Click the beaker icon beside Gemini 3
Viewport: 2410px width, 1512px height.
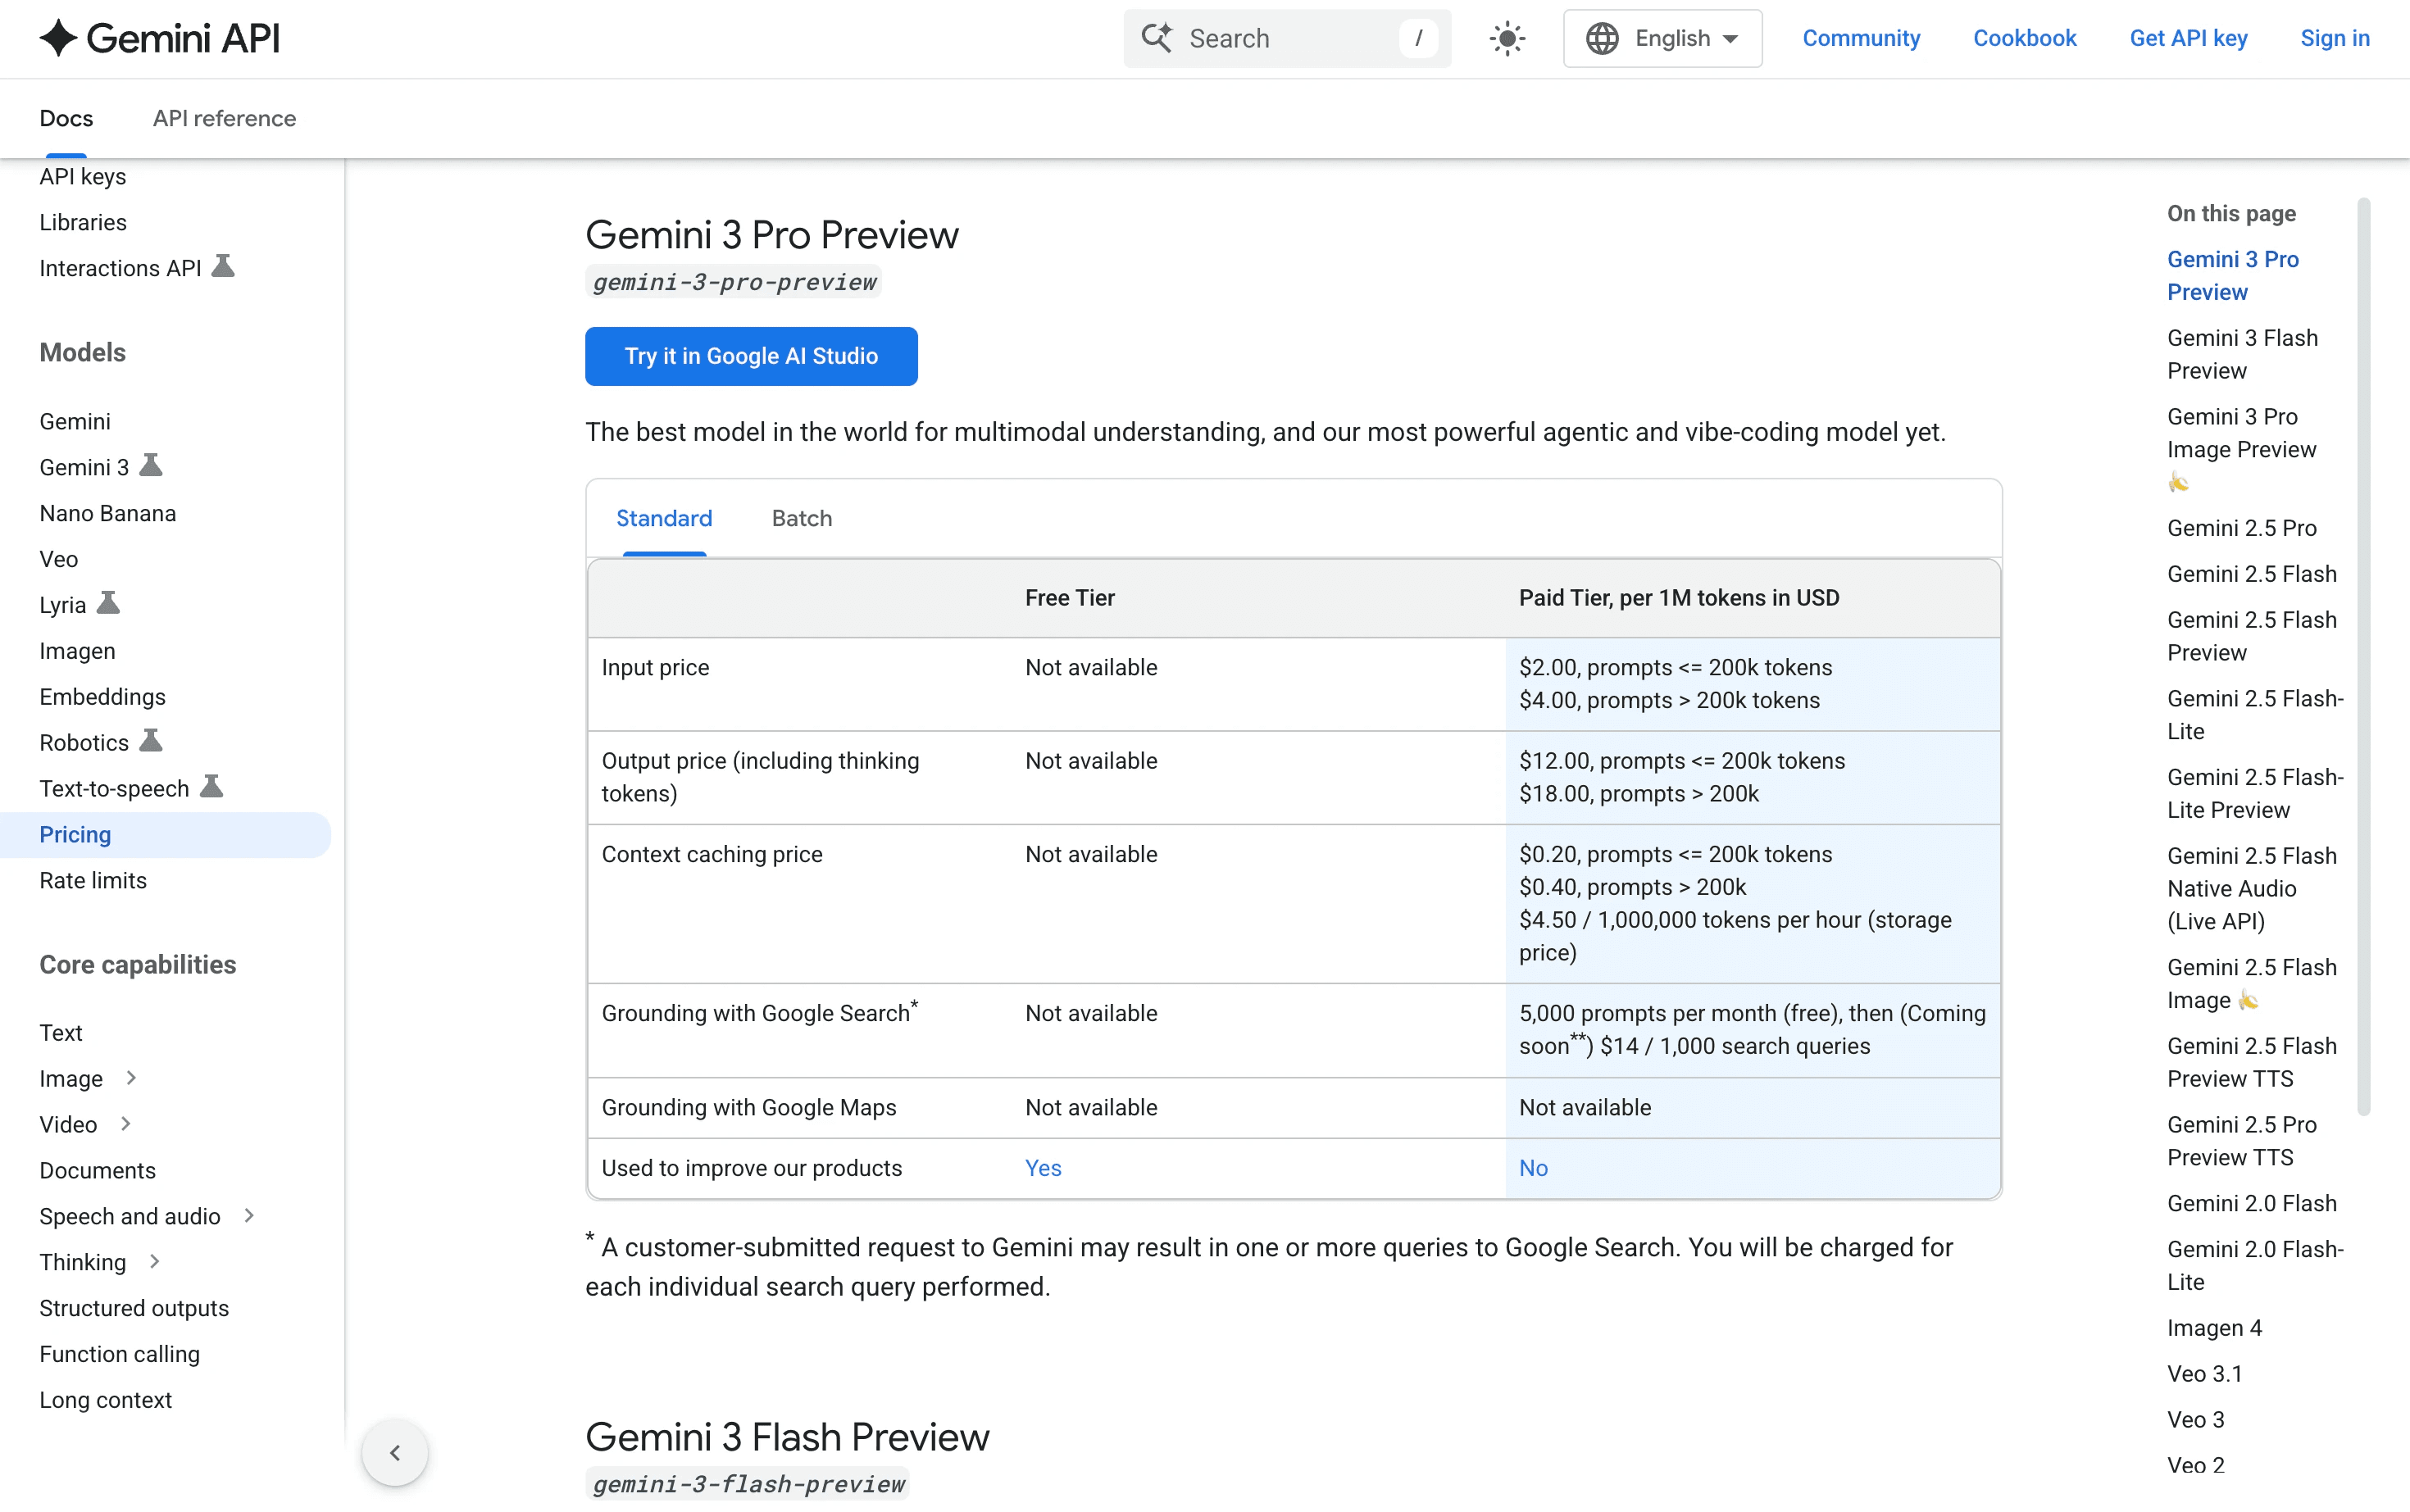tap(151, 466)
